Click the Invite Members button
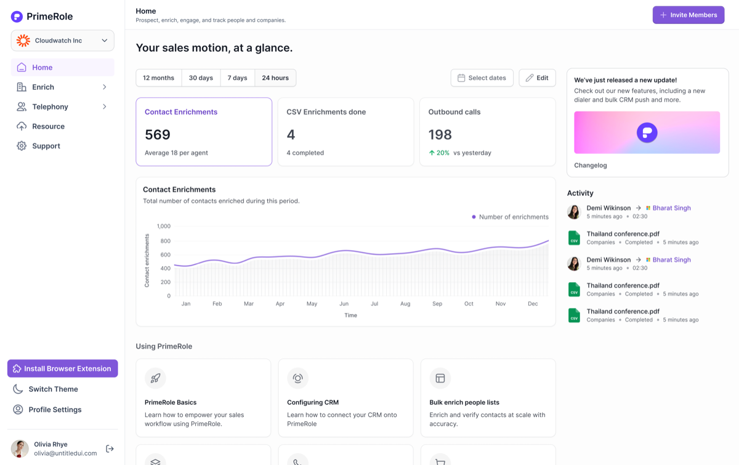Image resolution: width=739 pixels, height=465 pixels. coord(689,15)
